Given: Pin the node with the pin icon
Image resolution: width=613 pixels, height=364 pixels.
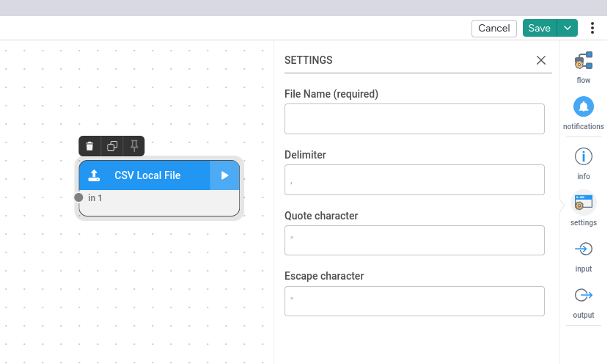Looking at the screenshot, I should tap(134, 146).
